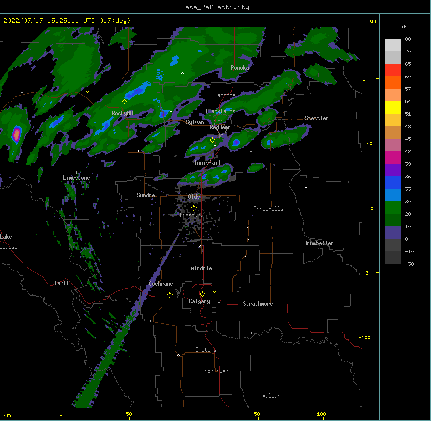Click the Base_Reflectivity title text
The width and height of the screenshot is (431, 421).
click(215, 7)
